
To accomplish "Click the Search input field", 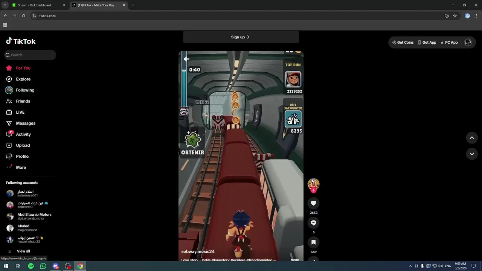I will [30, 55].
